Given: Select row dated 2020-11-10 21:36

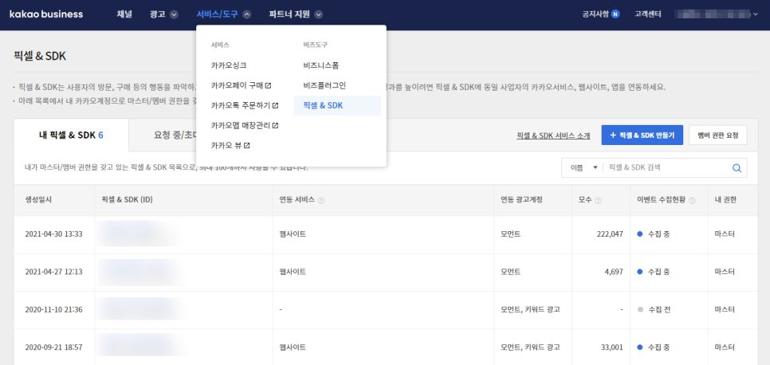Looking at the screenshot, I should (x=386, y=310).
